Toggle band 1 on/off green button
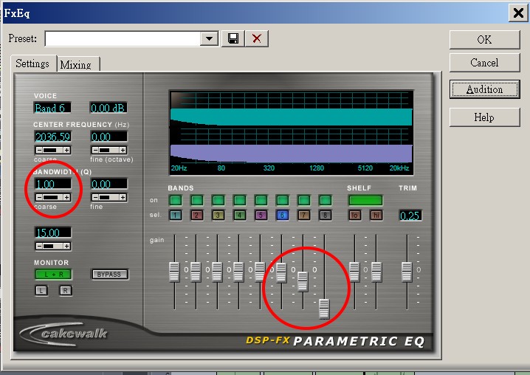The width and height of the screenshot is (530, 375). tap(176, 200)
